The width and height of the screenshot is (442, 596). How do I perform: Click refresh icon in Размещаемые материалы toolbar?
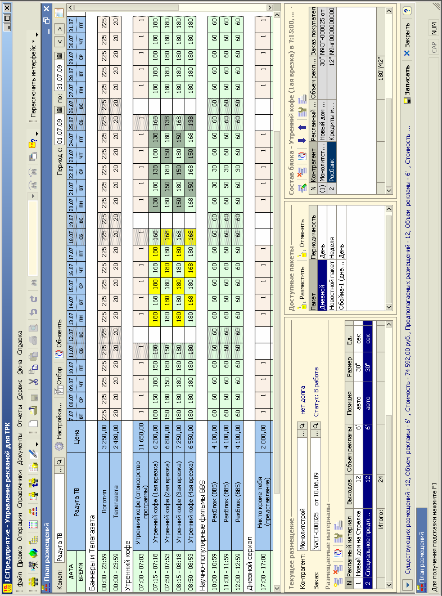[338, 552]
